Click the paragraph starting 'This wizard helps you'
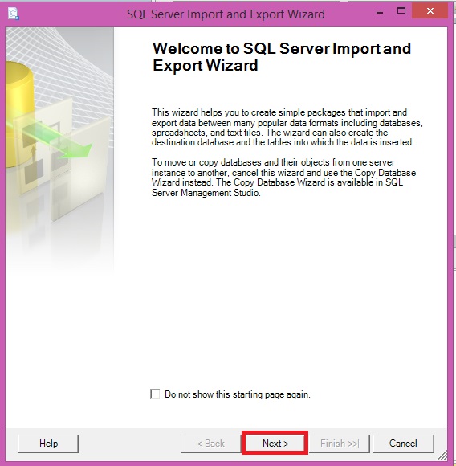The image size is (456, 466). (x=287, y=128)
